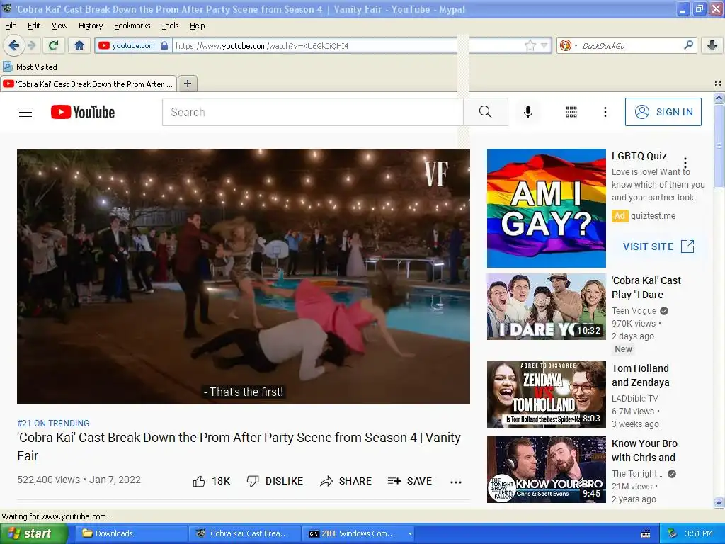Bookmark this page with the star icon

click(530, 45)
